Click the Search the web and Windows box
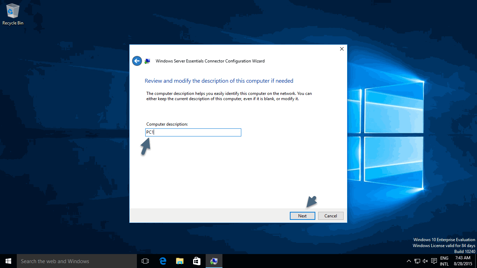 point(77,261)
